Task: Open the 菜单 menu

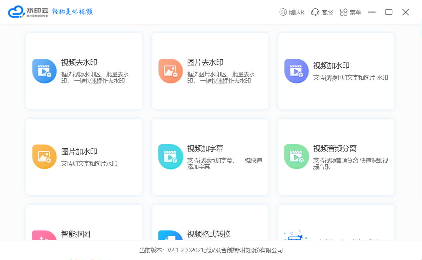Action: [351, 12]
